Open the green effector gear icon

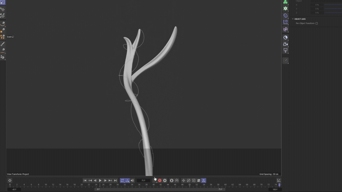click(x=285, y=9)
